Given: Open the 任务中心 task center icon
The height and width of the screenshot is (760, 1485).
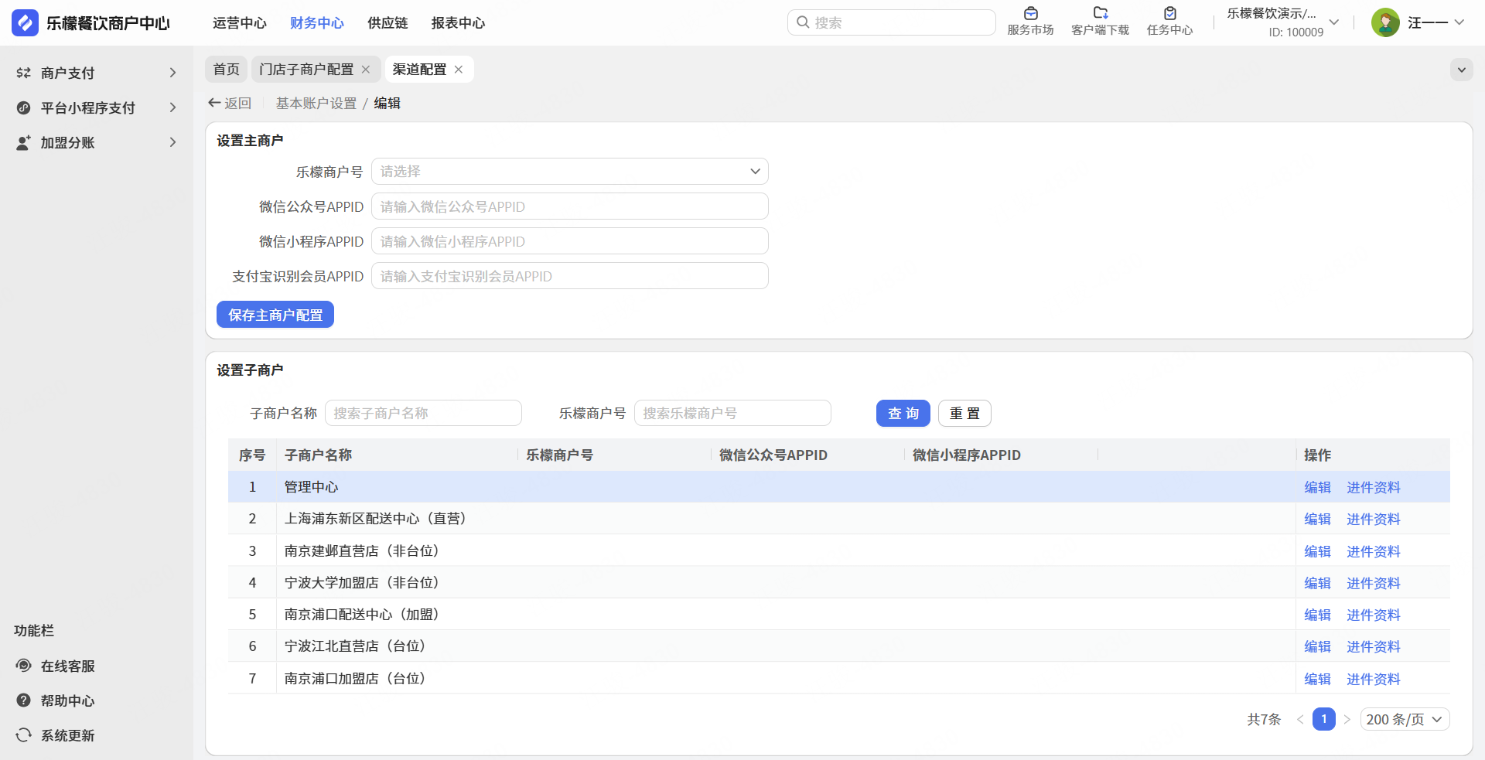Looking at the screenshot, I should coord(1169,14).
